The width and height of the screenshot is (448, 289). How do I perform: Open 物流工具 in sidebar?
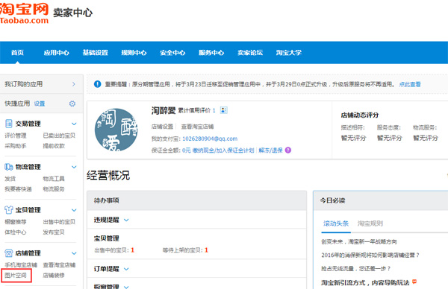pos(54,179)
